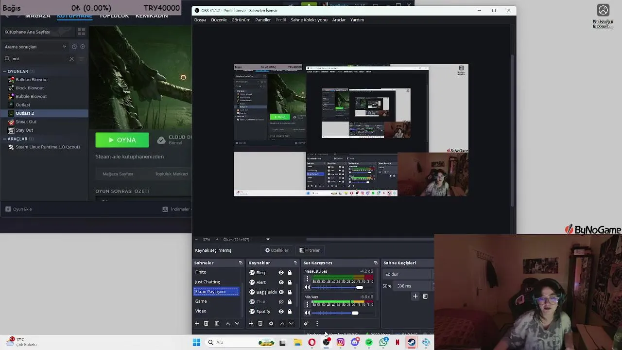
Task: Add a new source with Kaynaklar plus icon
Action: click(x=251, y=323)
